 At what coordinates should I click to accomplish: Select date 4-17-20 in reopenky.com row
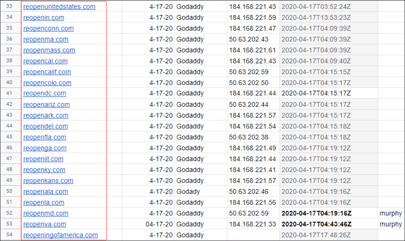click(x=148, y=170)
